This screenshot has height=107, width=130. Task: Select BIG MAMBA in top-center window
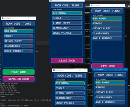tap(67, 13)
